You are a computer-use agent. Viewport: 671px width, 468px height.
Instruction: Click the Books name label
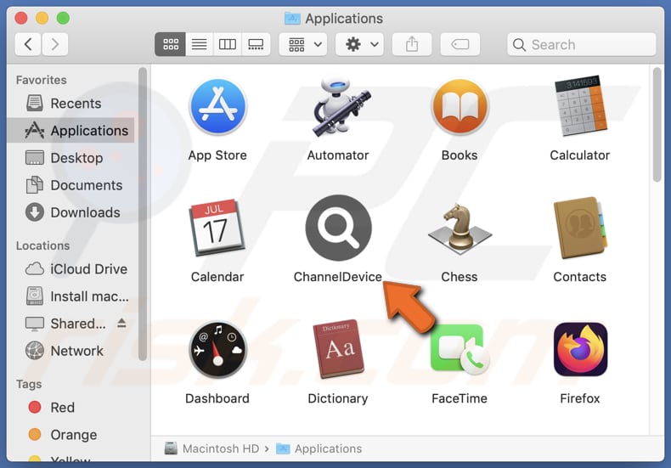tap(460, 155)
